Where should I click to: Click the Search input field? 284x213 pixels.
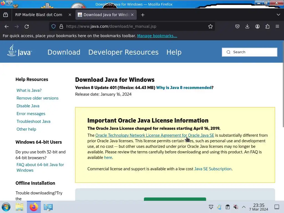pyautogui.click(x=249, y=52)
